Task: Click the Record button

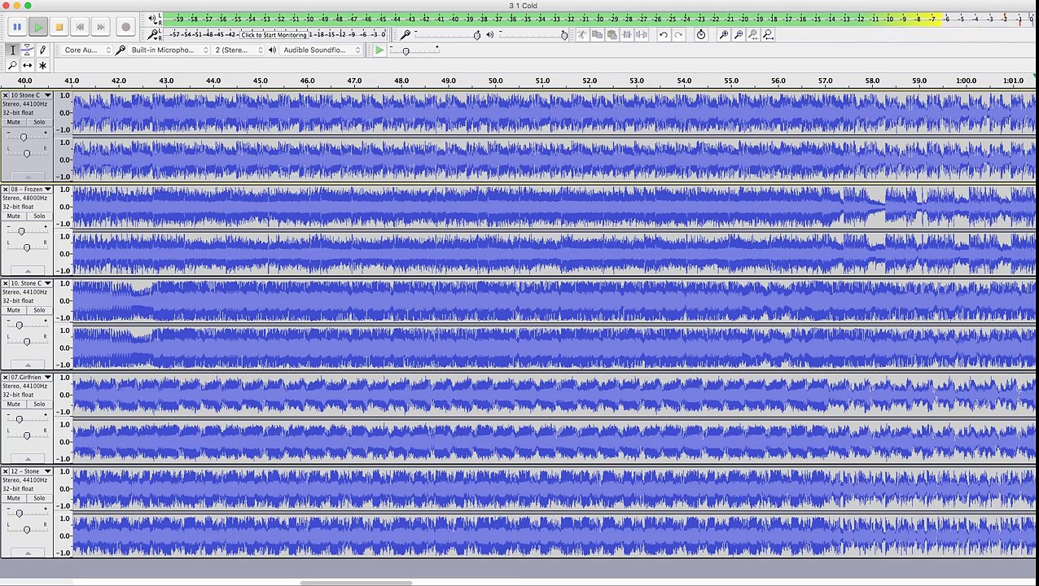Action: pyautogui.click(x=125, y=27)
